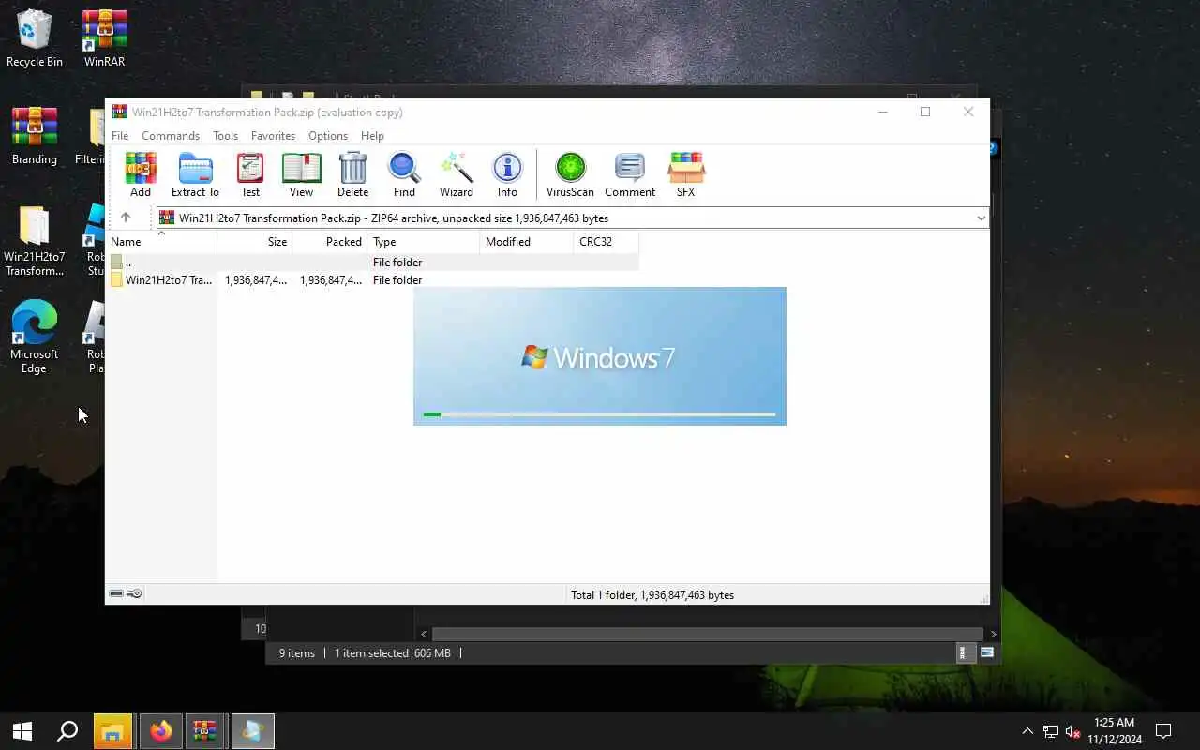Sort list by Packed column
The width and height of the screenshot is (1200, 750).
(x=330, y=241)
